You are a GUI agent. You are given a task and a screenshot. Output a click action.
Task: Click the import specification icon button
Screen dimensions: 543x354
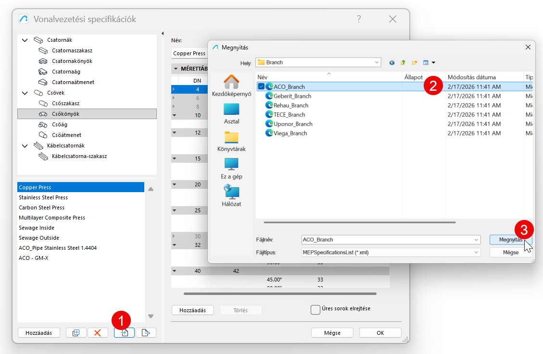[124, 332]
